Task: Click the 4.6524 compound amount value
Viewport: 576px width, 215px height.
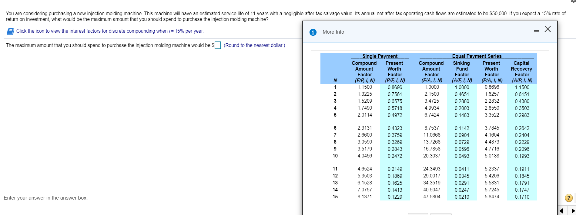Action: 365,169
